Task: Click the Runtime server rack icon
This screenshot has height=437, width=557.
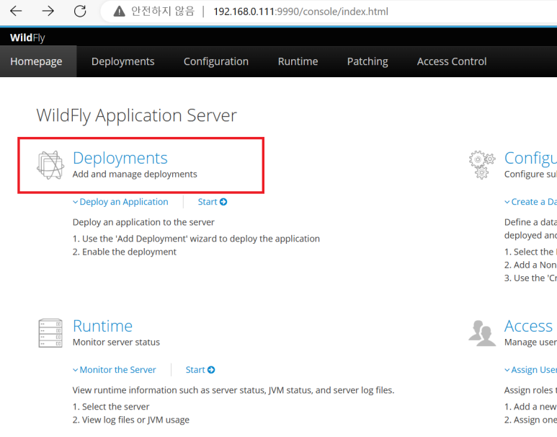Action: tap(50, 333)
